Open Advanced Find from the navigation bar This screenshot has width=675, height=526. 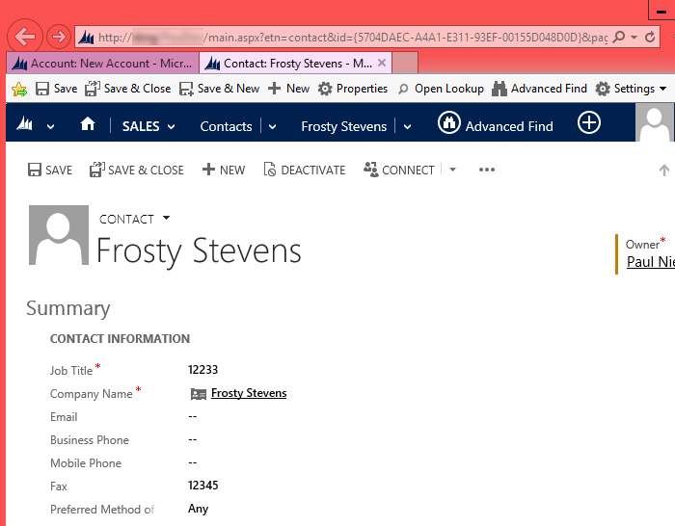(x=496, y=125)
